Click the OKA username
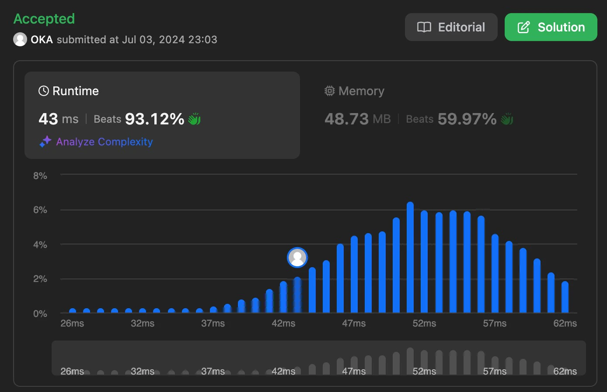Screen dimensions: 607x392 (x=42, y=40)
